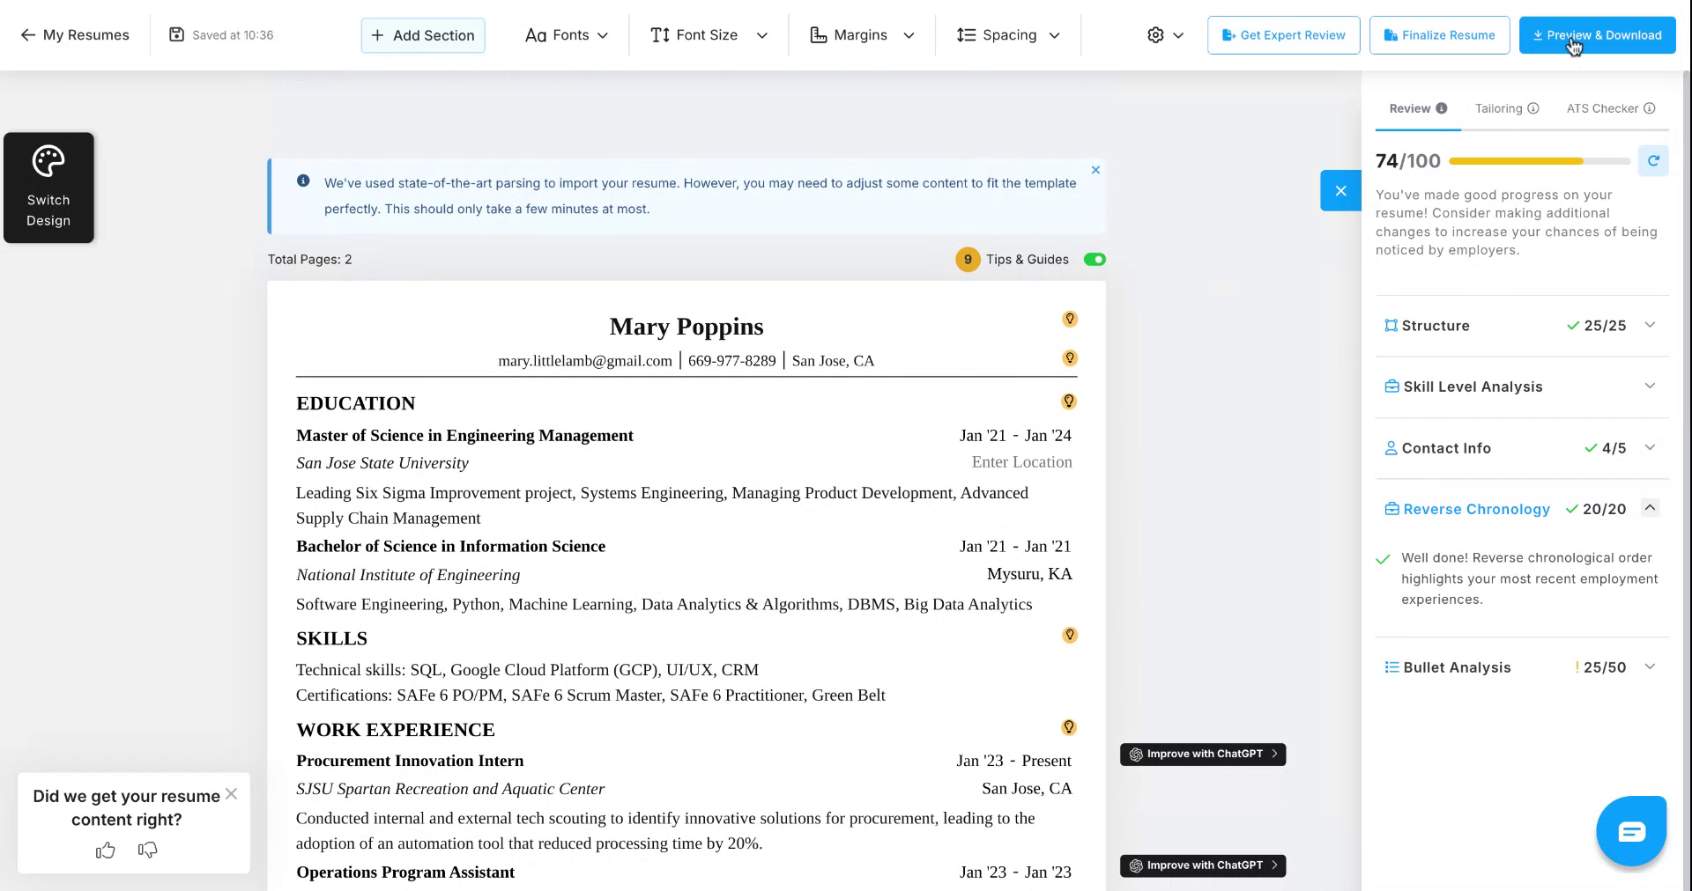The width and height of the screenshot is (1692, 891).
Task: Click Enter Location field for San Jose State
Action: tap(1021, 462)
